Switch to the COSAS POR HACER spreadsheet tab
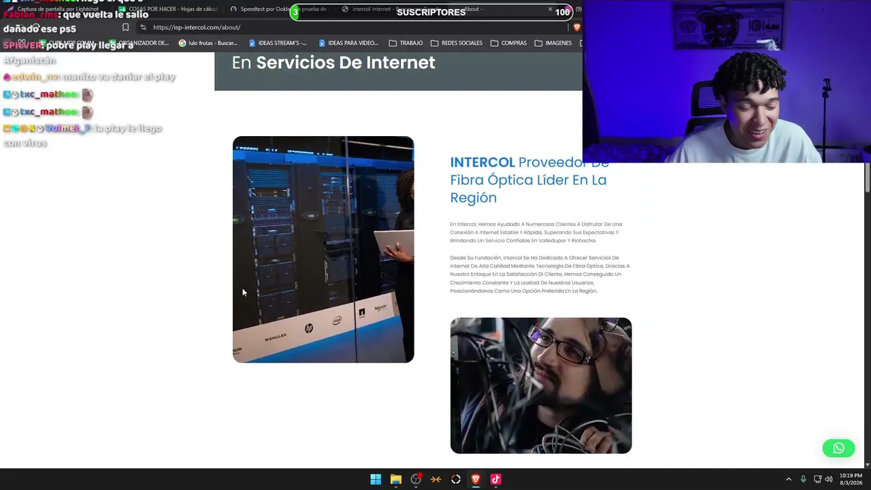This screenshot has width=871, height=490. click(167, 9)
